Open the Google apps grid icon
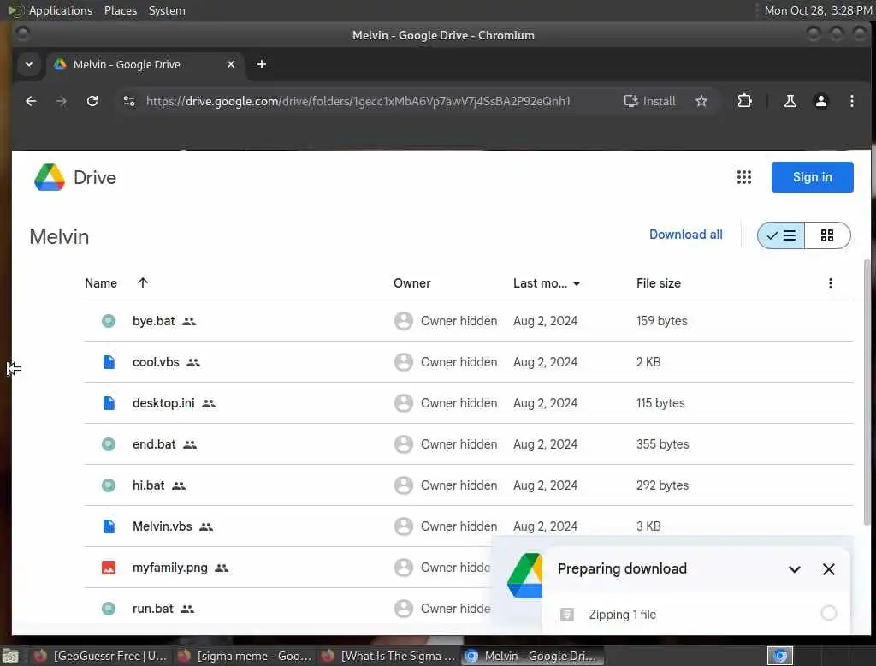Image resolution: width=876 pixels, height=666 pixels. [x=743, y=177]
